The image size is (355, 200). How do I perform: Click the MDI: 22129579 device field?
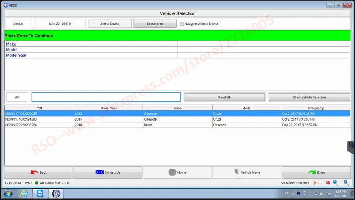(60, 23)
